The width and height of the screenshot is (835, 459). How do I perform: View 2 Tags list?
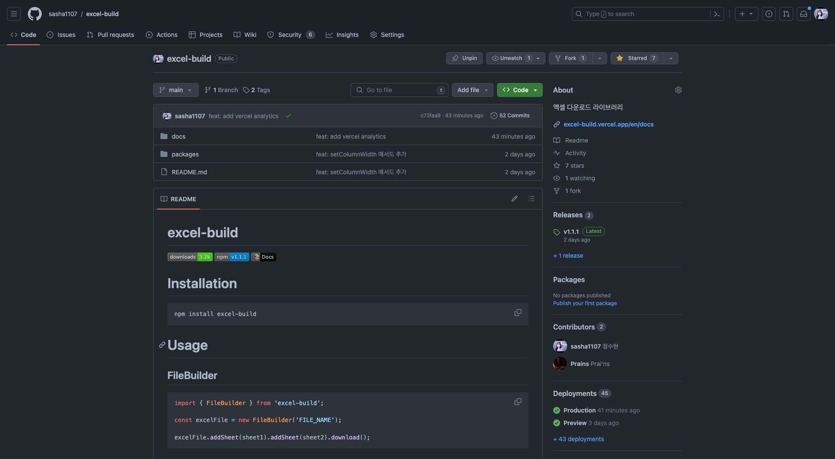[x=257, y=90]
